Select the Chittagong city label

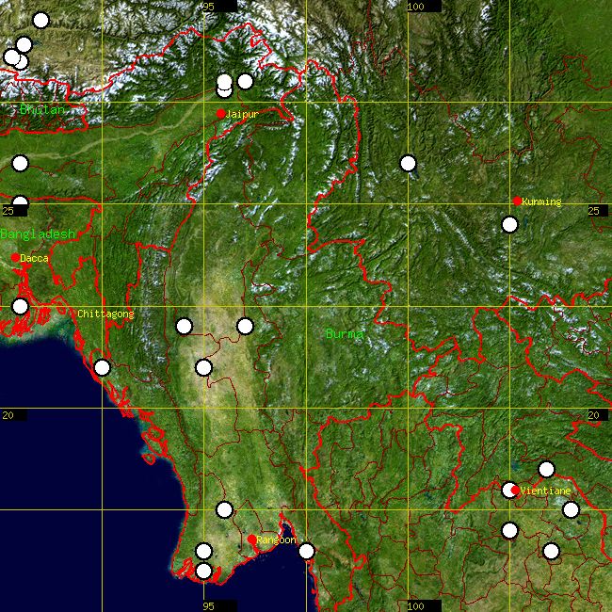click(105, 314)
